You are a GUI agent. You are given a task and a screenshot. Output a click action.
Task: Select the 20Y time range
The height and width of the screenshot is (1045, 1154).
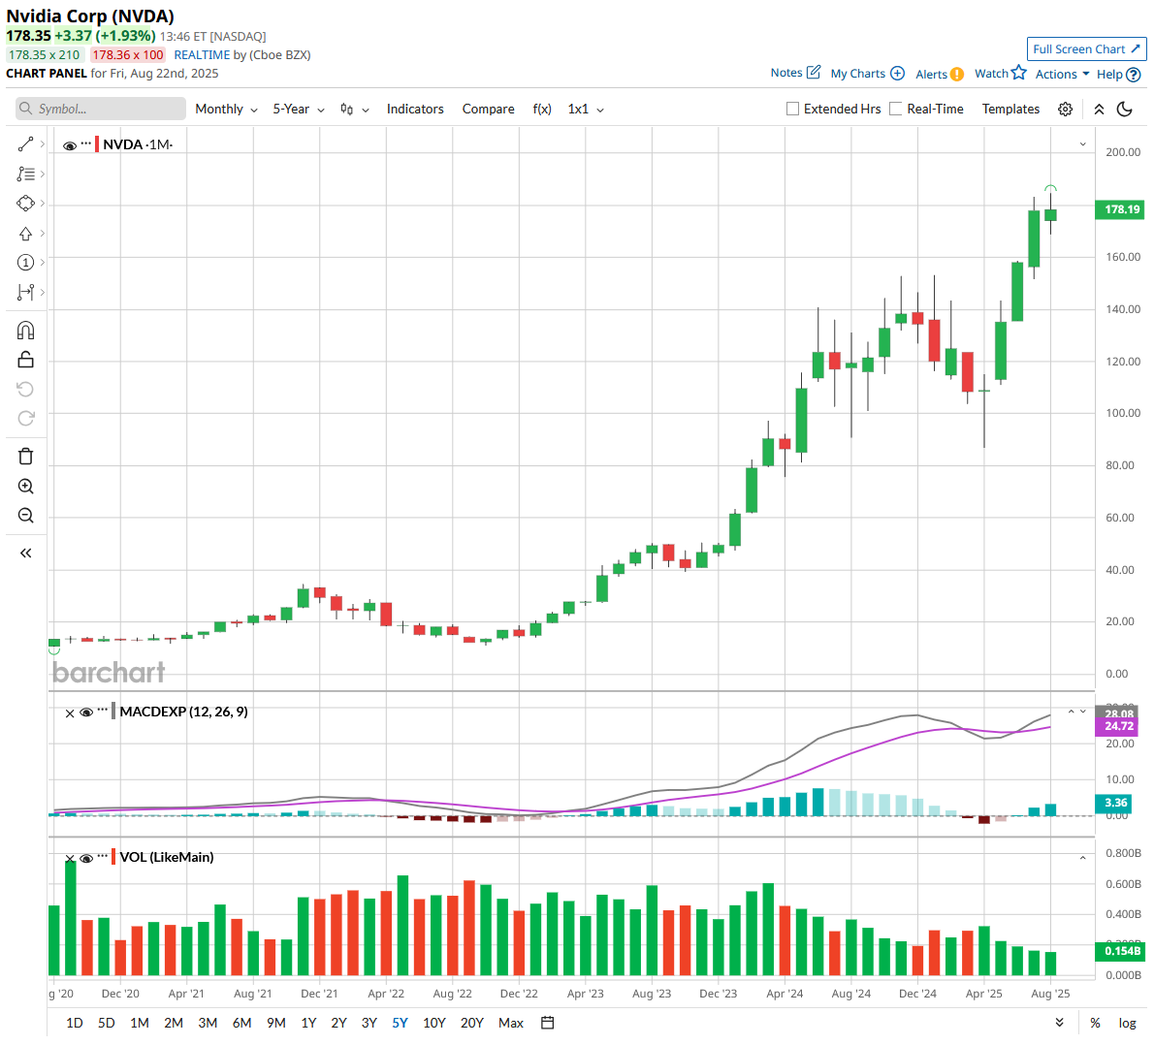tap(471, 1023)
